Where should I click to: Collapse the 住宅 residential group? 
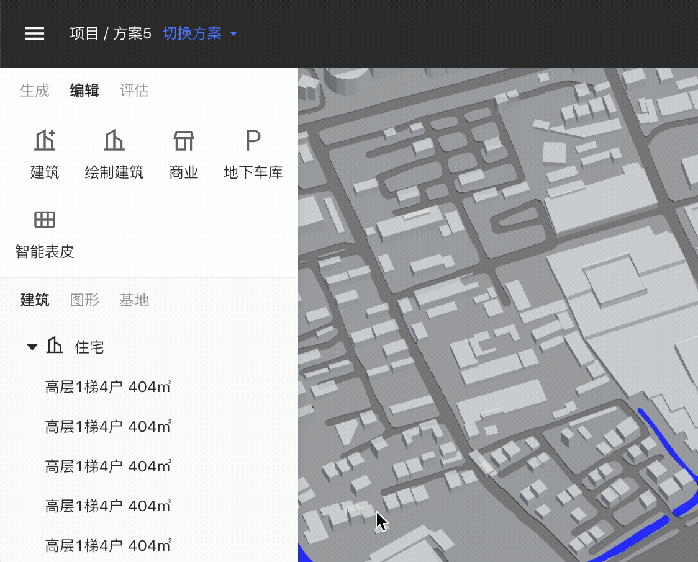pyautogui.click(x=32, y=347)
